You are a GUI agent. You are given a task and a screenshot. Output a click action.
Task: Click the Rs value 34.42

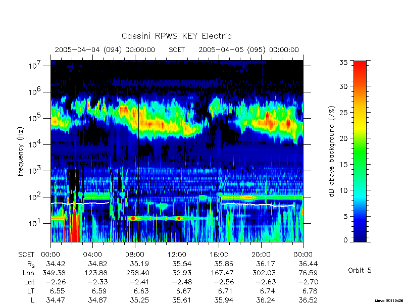click(x=56, y=264)
